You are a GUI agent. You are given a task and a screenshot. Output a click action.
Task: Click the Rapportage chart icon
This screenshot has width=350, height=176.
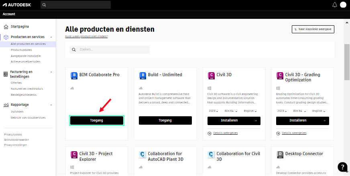[6, 105]
